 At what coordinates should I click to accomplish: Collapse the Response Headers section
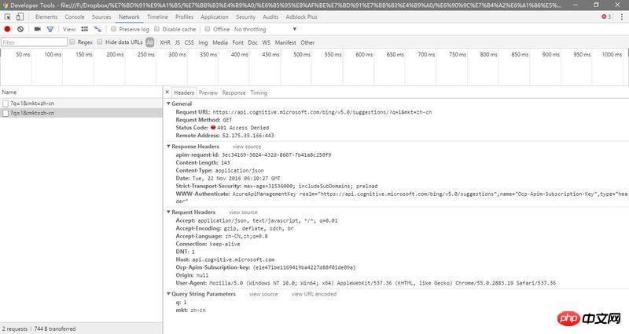tap(168, 147)
